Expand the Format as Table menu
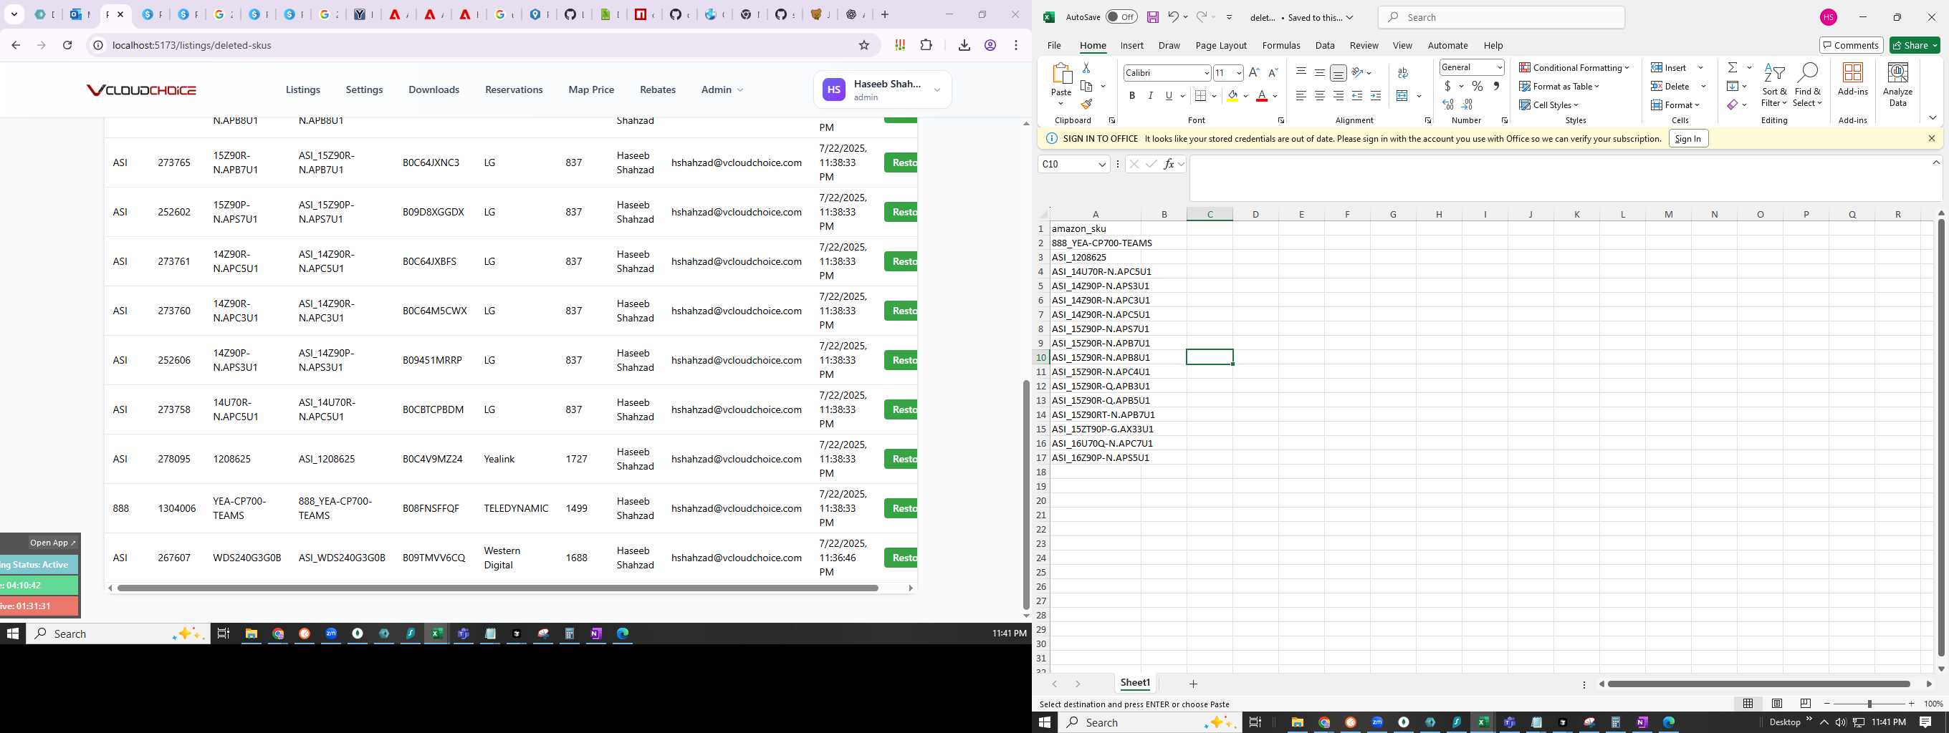This screenshot has width=1949, height=733. 1559,86
